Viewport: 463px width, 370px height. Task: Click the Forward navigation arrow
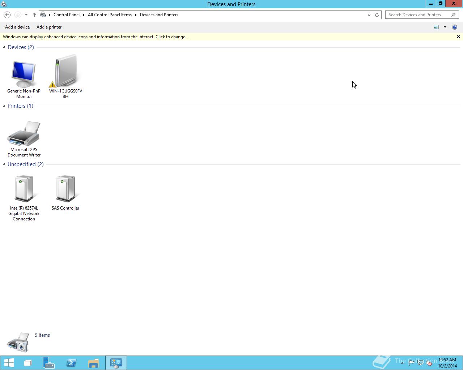point(17,15)
